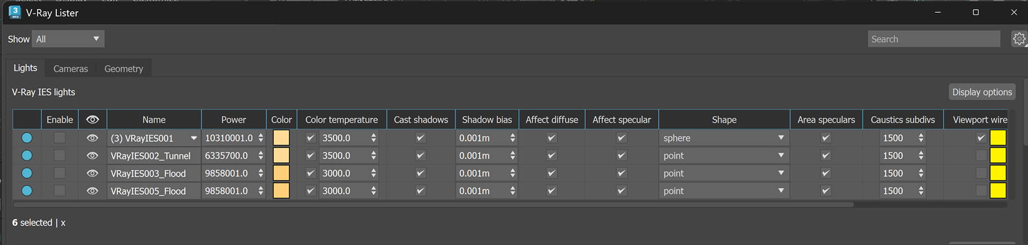Click the settings gear icon beside Search
1028x245 pixels.
click(1019, 39)
